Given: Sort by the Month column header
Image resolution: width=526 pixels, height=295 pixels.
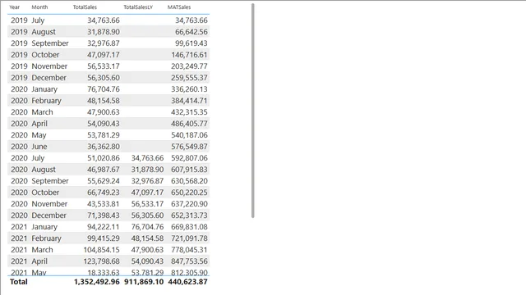Looking at the screenshot, I should pyautogui.click(x=39, y=7).
